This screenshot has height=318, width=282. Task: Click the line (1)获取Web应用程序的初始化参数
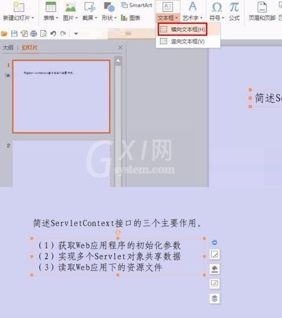click(110, 245)
